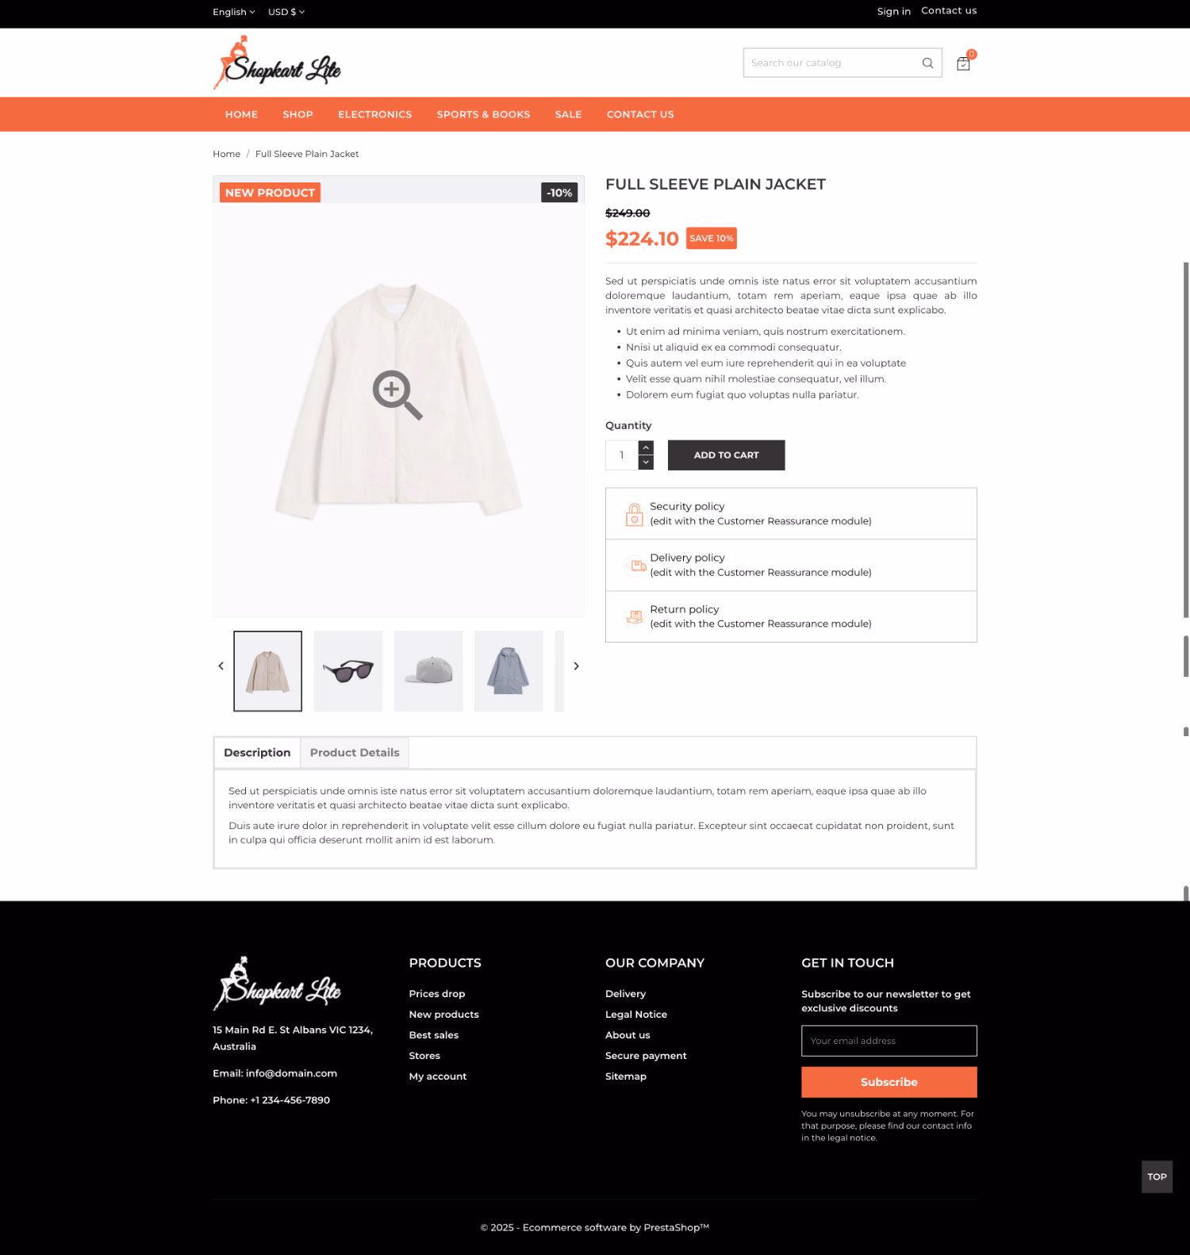Decrease quantity with down arrow
Screen dimensions: 1190x1255
[646, 462]
